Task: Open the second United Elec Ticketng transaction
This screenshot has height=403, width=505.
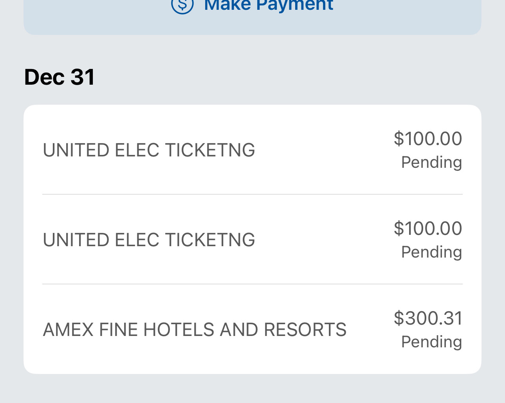Action: [x=252, y=240]
